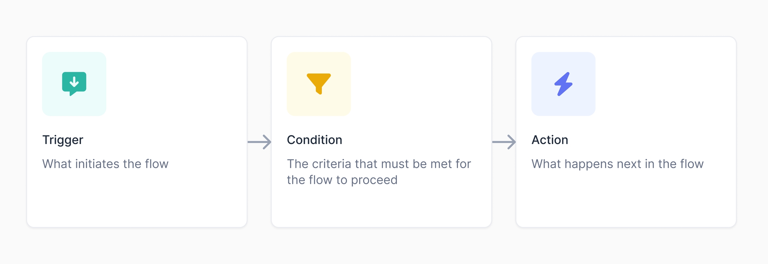
Task: Click the arrow between Trigger and Condition
Action: [259, 142]
